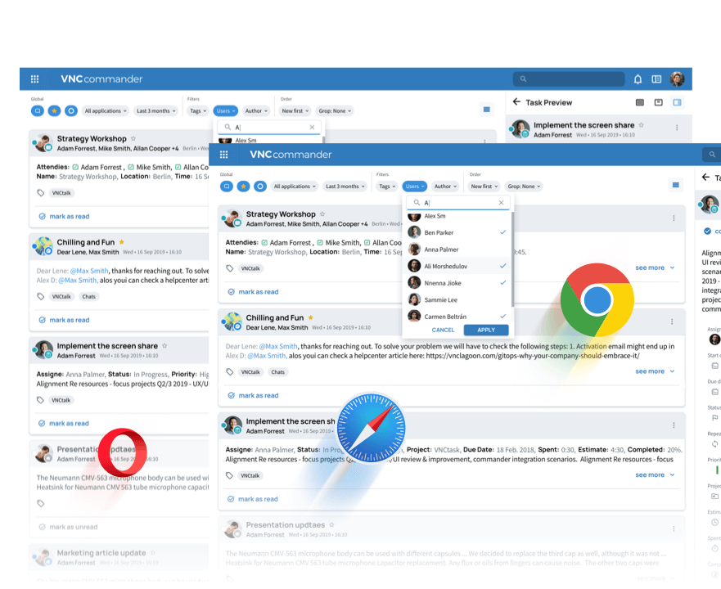Image resolution: width=721 pixels, height=589 pixels.
Task: Mark front Strategy Workshop as read
Action: pos(254,292)
